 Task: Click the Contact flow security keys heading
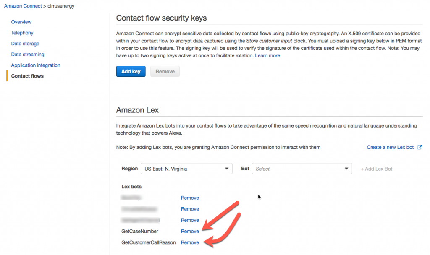161,18
